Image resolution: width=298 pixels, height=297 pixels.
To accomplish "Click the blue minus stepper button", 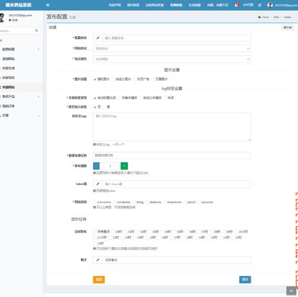I will (96, 166).
